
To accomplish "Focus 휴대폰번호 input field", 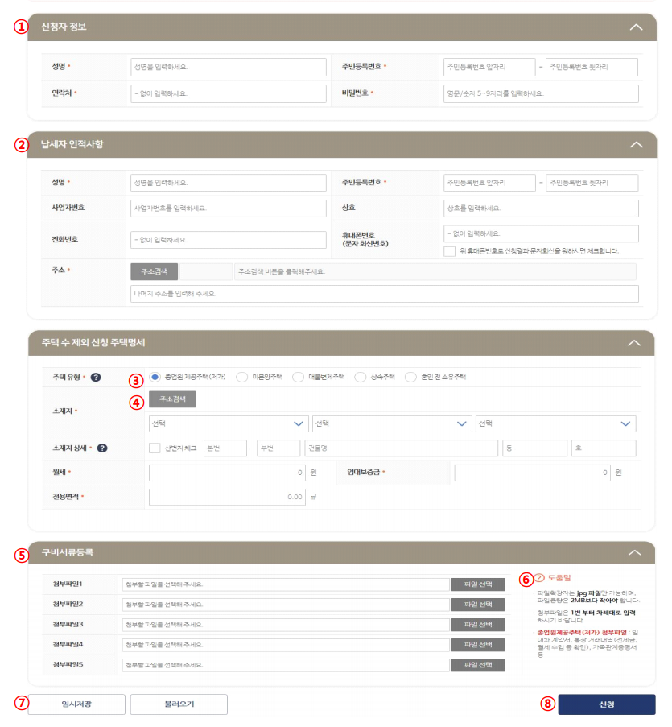I will pos(541,233).
